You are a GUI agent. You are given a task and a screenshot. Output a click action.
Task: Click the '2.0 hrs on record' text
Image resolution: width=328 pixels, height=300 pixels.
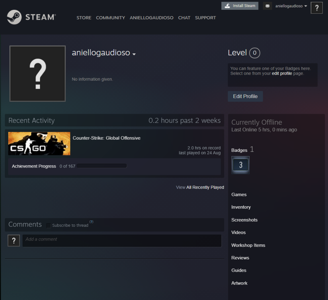click(x=204, y=148)
